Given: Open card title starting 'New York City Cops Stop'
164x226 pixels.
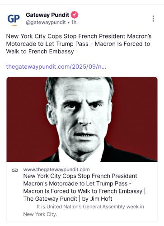Looking at the screenshot, I should click(x=84, y=187).
